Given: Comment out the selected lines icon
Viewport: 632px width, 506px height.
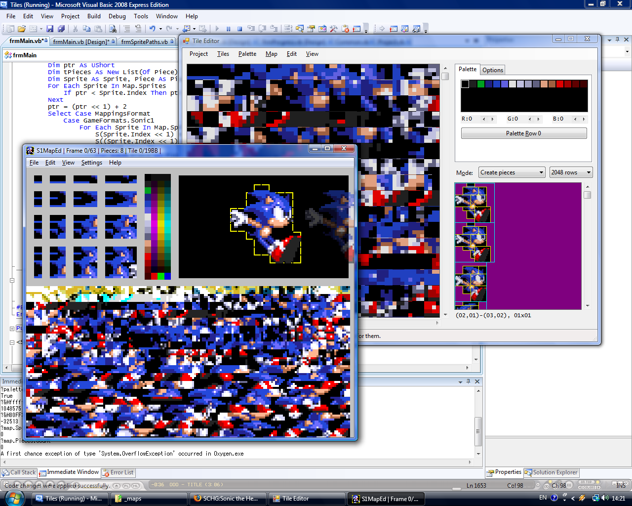Looking at the screenshot, I should tap(126, 29).
